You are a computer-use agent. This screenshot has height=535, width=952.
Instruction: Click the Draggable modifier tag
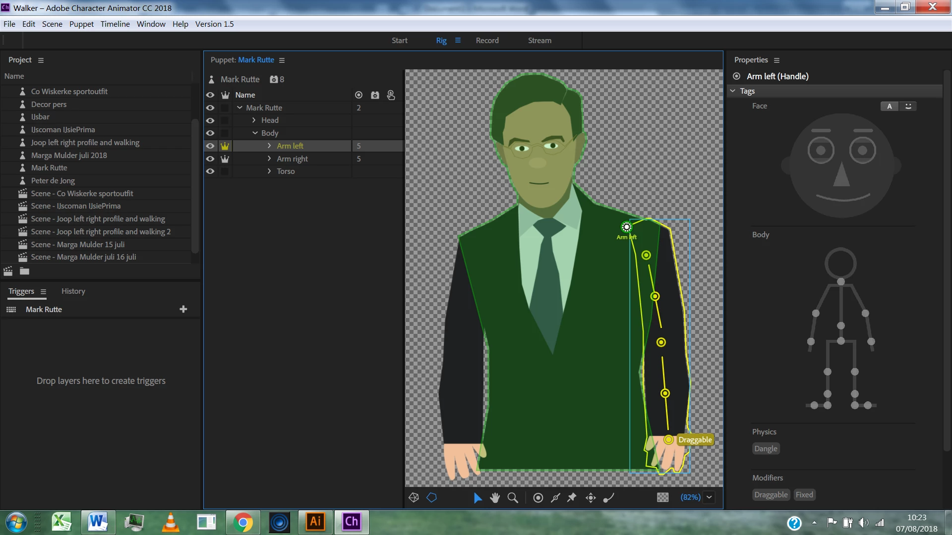(771, 495)
